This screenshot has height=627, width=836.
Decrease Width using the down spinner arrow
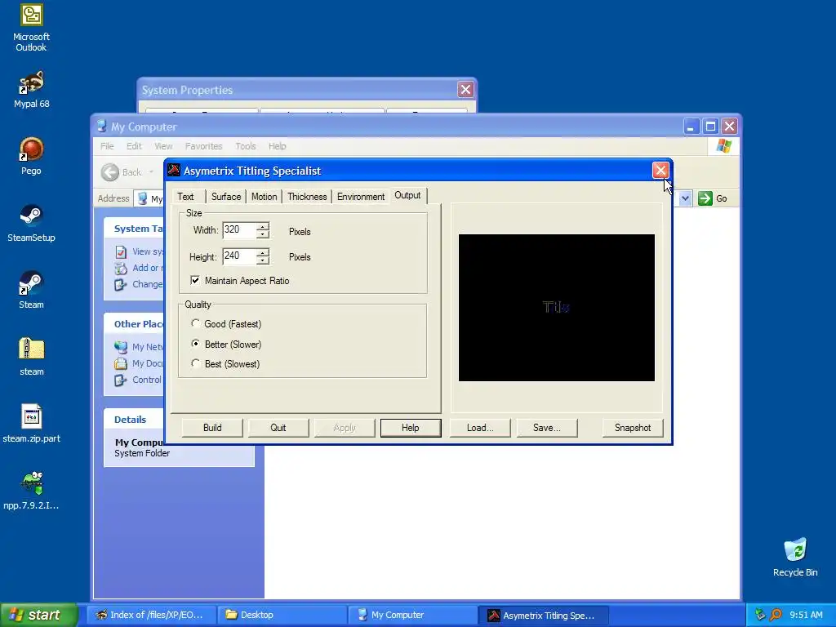point(262,234)
